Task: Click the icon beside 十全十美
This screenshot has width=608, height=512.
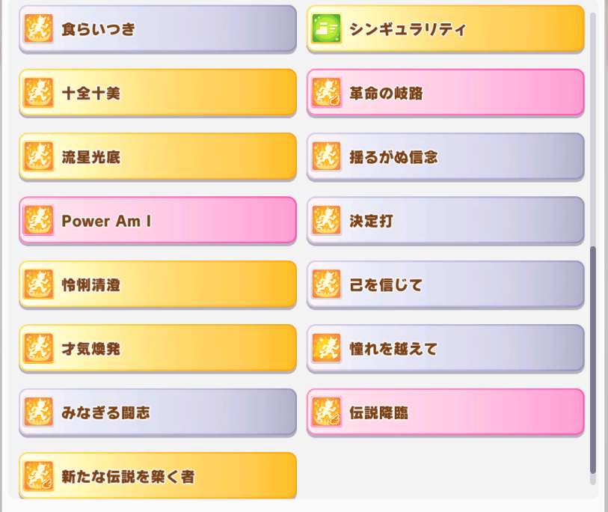Action: [38, 92]
